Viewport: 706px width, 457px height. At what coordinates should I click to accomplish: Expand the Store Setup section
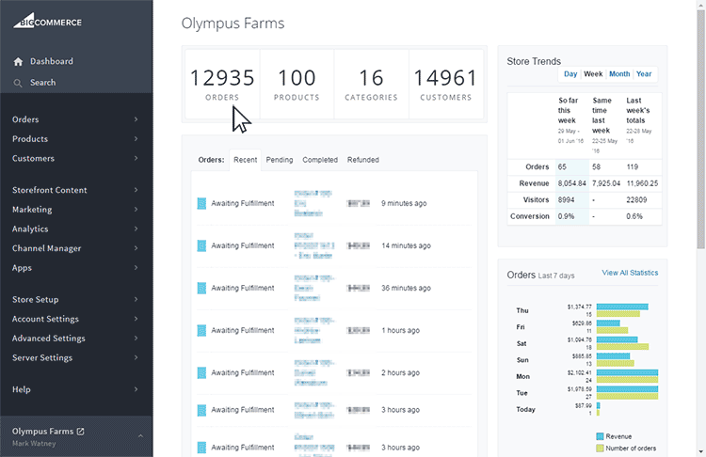[75, 299]
